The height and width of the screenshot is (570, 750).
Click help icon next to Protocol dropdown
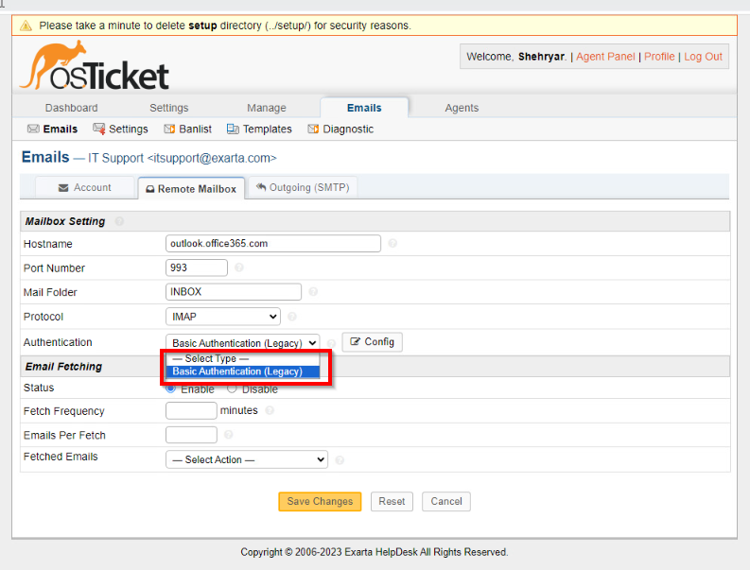point(292,317)
